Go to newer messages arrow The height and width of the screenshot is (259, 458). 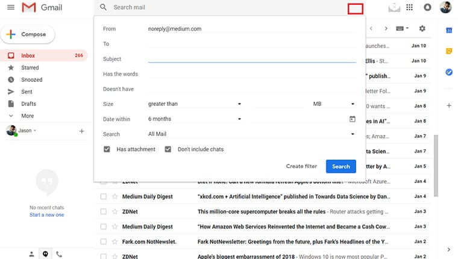(371, 29)
